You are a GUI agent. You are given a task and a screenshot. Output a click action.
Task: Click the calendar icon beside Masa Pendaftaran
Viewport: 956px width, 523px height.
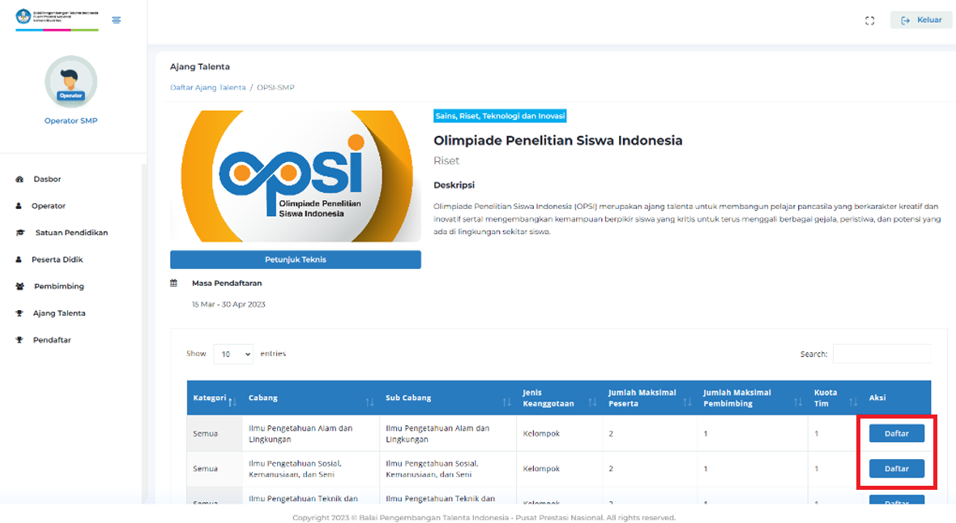[173, 283]
